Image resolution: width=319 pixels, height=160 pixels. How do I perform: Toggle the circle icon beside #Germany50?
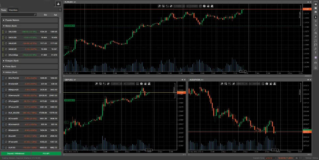click(6, 95)
